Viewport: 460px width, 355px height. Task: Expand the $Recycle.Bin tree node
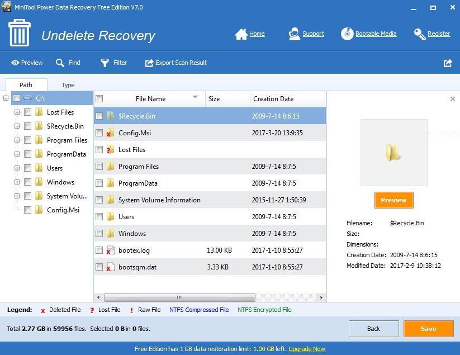pos(17,126)
